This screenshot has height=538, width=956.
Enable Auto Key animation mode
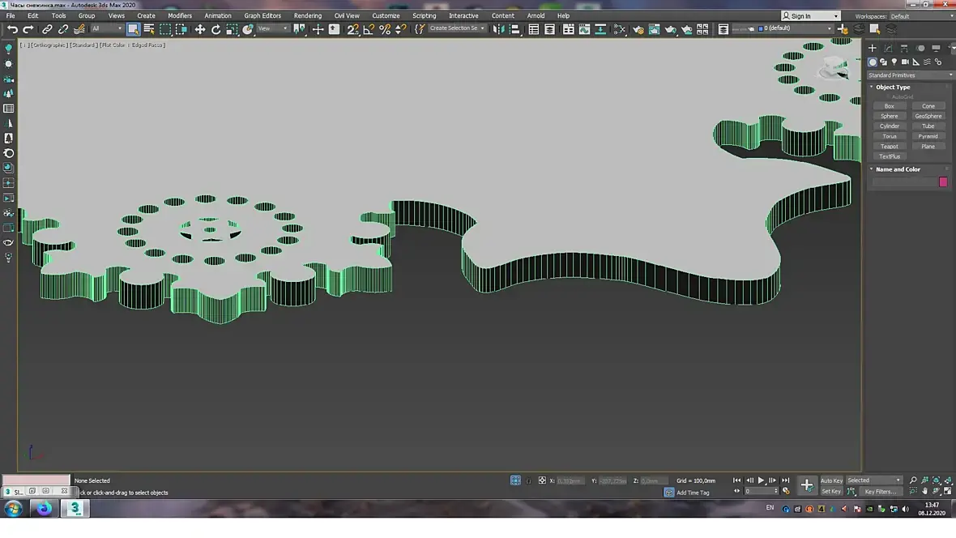pos(831,480)
